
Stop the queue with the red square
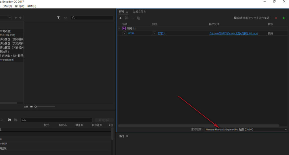point(276,18)
